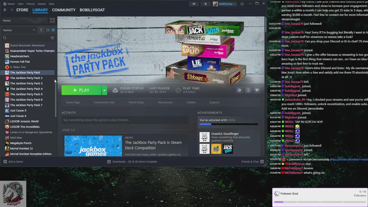Click the sort ascending arrow icon

(41, 30)
